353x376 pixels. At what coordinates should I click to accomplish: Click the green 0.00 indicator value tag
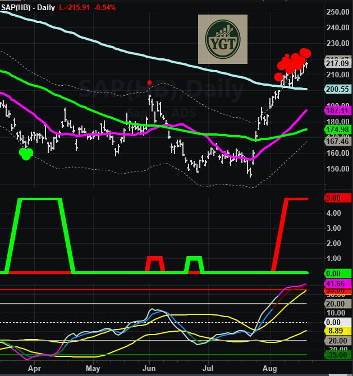point(337,273)
